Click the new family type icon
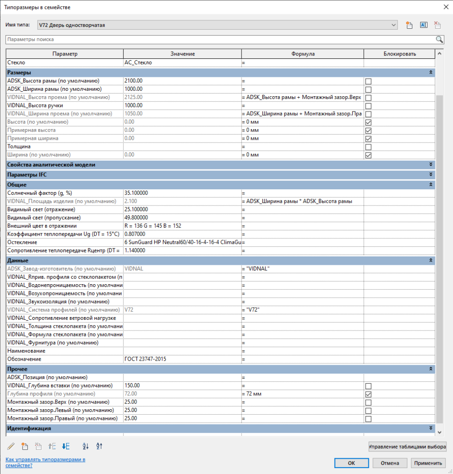Viewport: 453px width, 474px height. click(x=409, y=25)
